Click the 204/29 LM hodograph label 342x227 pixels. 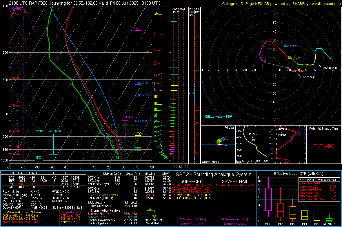(x=290, y=46)
